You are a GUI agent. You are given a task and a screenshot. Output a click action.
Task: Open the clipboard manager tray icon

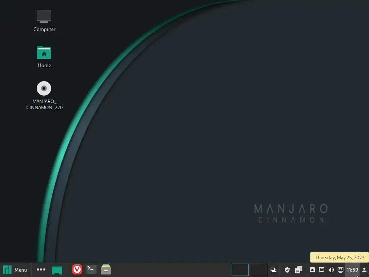pos(299,270)
